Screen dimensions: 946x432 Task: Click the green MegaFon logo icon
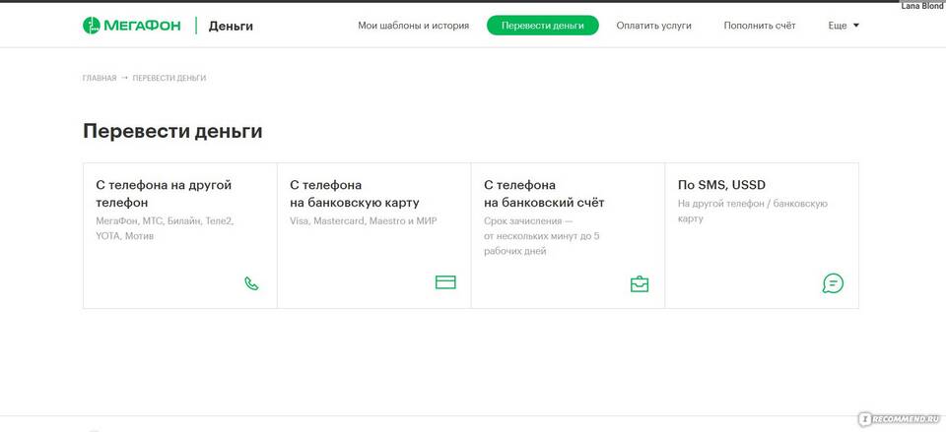point(92,26)
